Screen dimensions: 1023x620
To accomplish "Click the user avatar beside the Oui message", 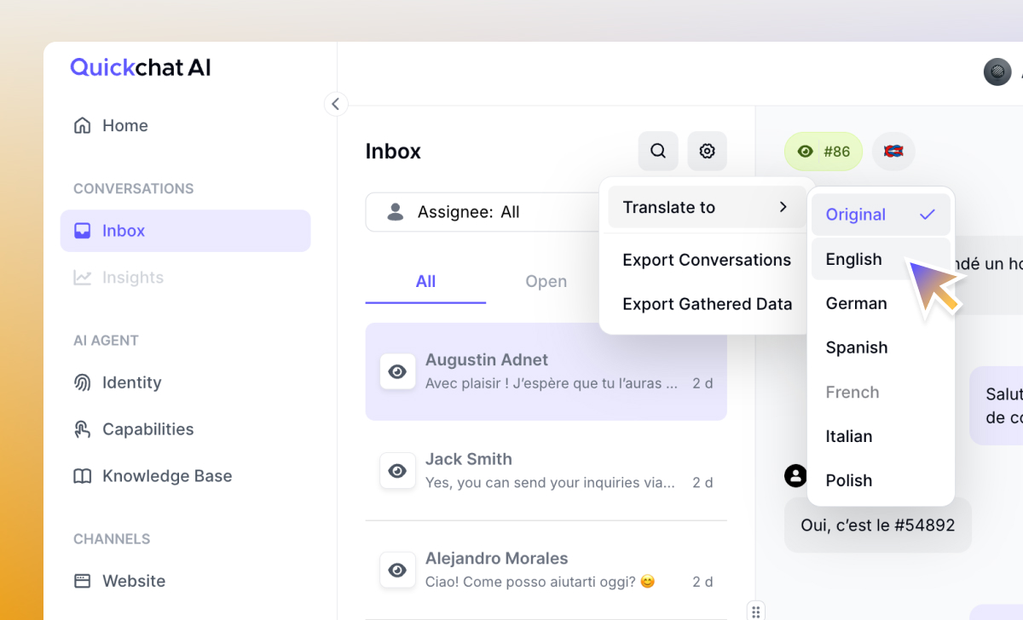I will coord(795,476).
